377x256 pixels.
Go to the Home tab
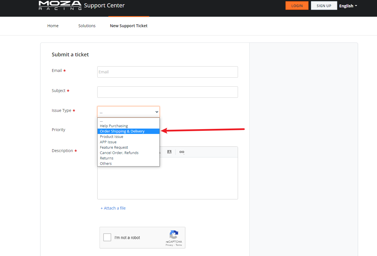click(x=53, y=26)
